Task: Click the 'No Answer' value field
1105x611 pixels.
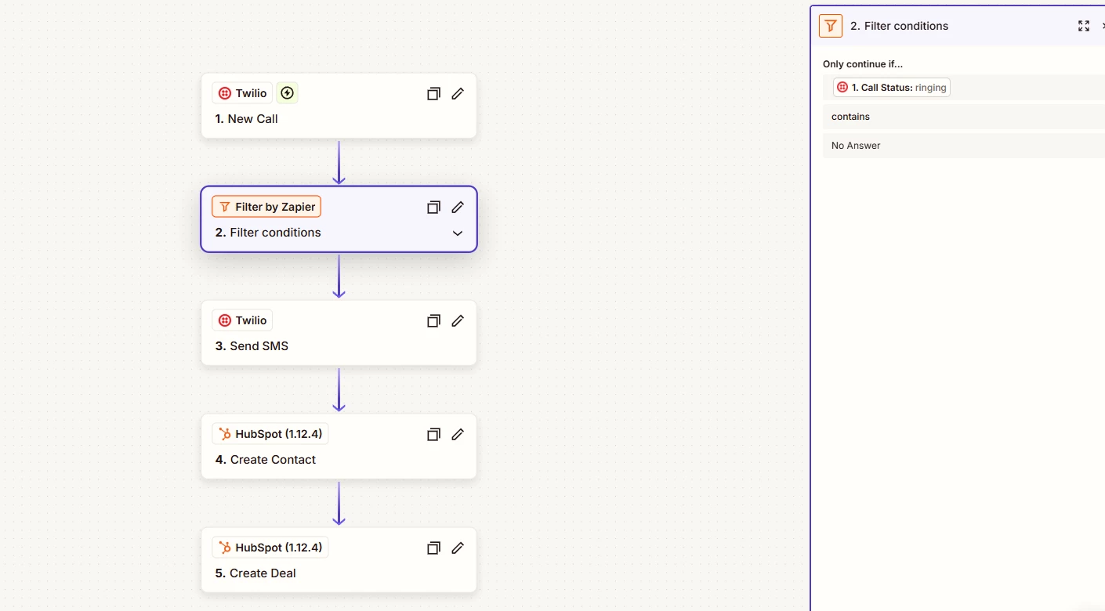Action: (964, 146)
